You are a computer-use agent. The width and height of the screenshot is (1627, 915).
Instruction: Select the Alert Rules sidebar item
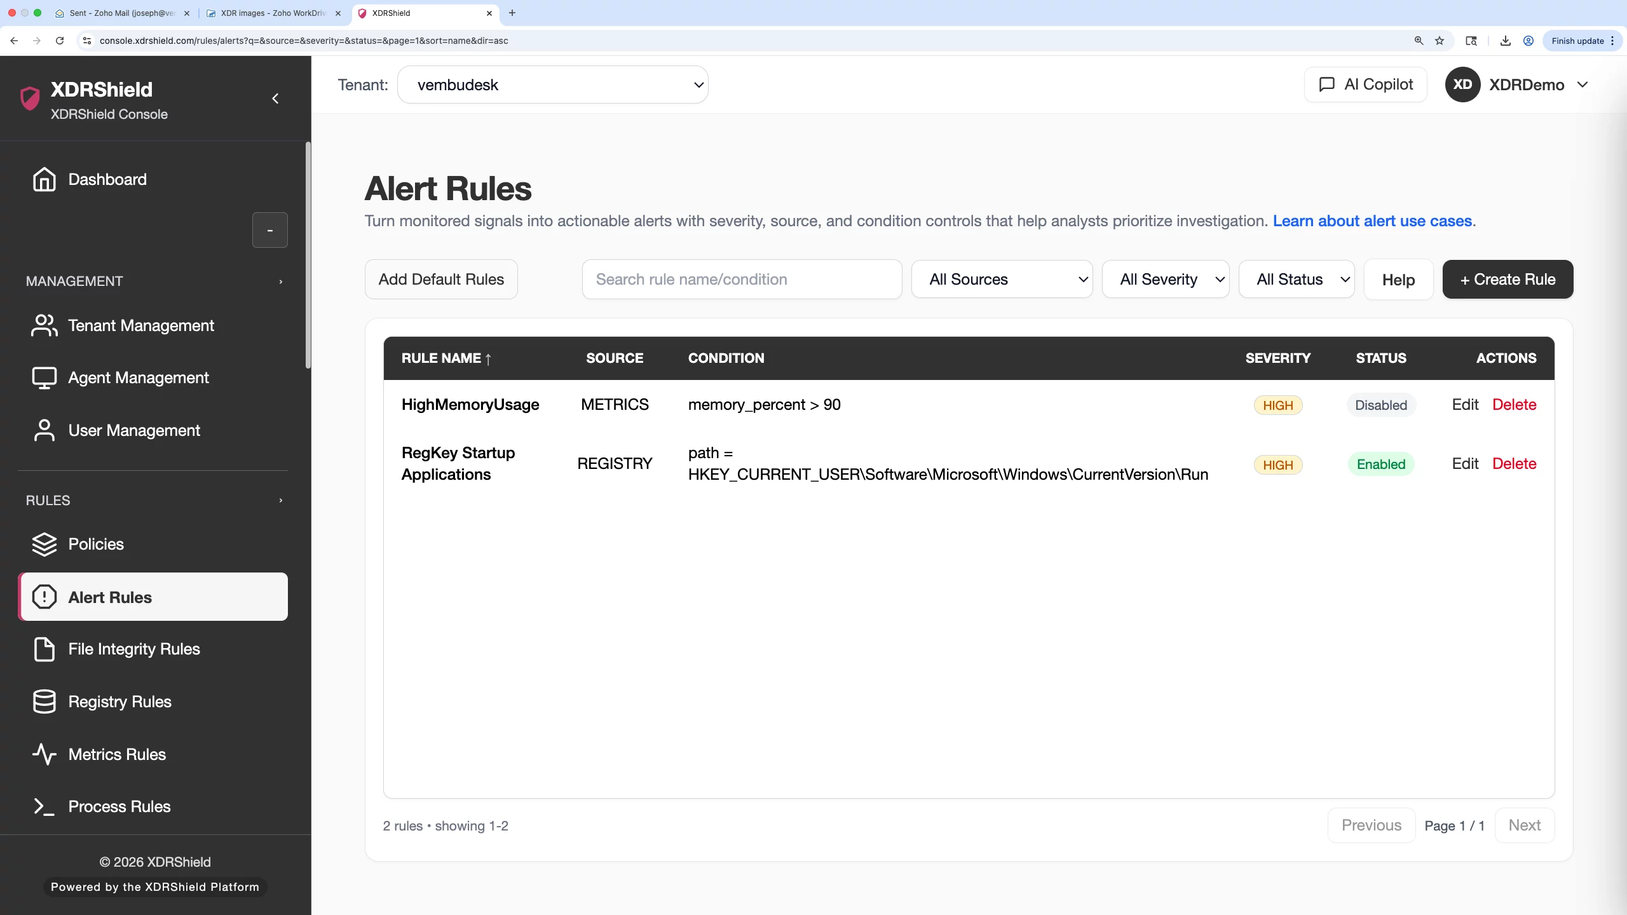click(x=153, y=597)
